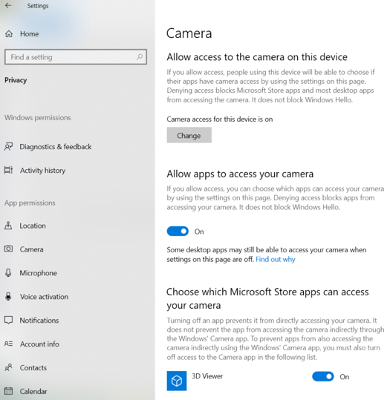Select the Microphone label in the sidebar
This screenshot has height=400, width=390.
[39, 273]
